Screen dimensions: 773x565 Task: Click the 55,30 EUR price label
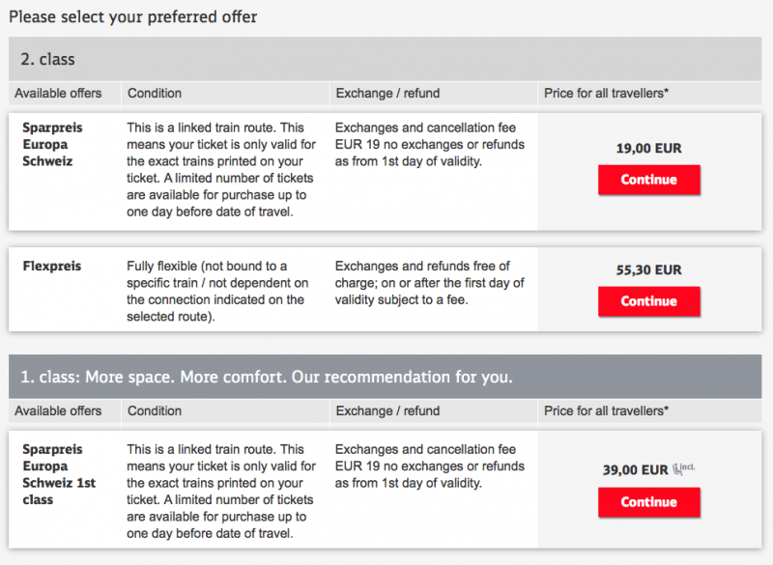(648, 269)
